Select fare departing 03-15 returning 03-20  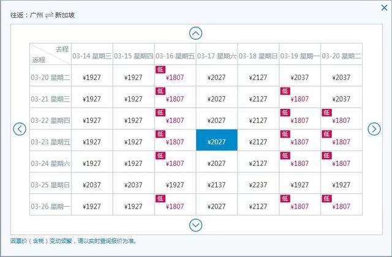(134, 75)
